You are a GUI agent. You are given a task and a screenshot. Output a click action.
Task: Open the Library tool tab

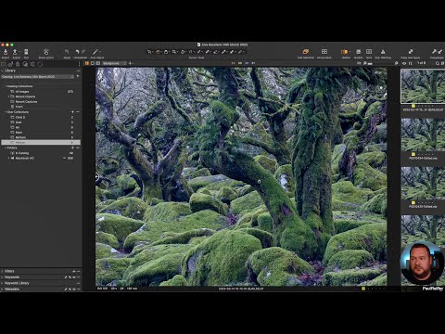click(x=3, y=64)
